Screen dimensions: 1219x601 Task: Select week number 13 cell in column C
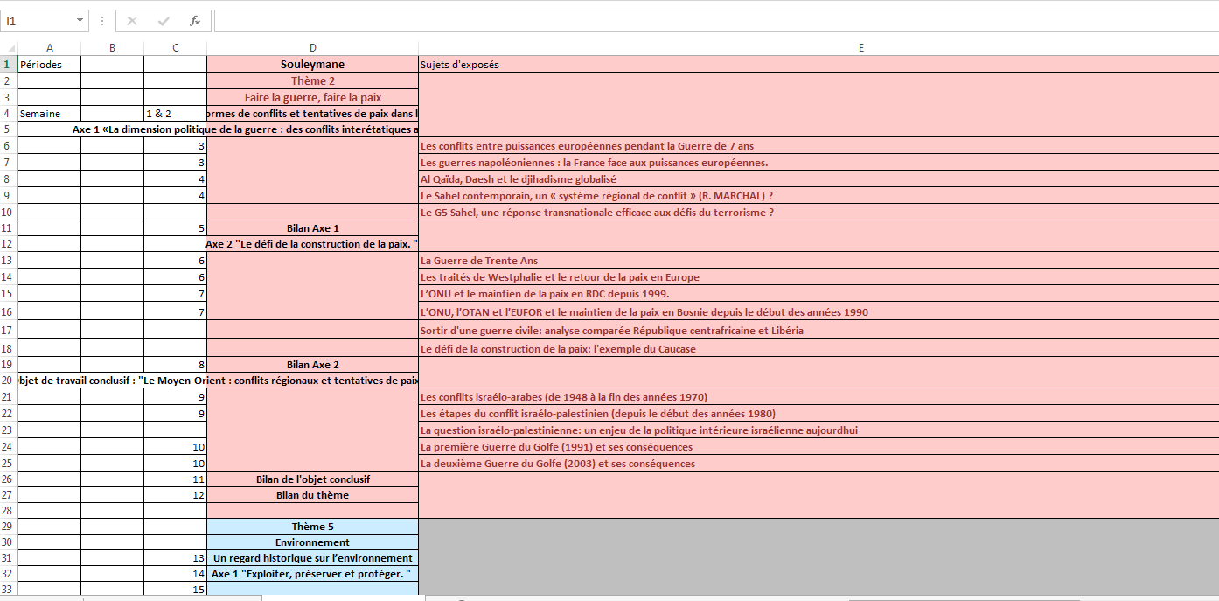pyautogui.click(x=176, y=558)
